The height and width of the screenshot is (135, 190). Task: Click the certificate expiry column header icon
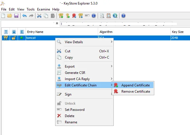pyautogui.click(x=22, y=32)
